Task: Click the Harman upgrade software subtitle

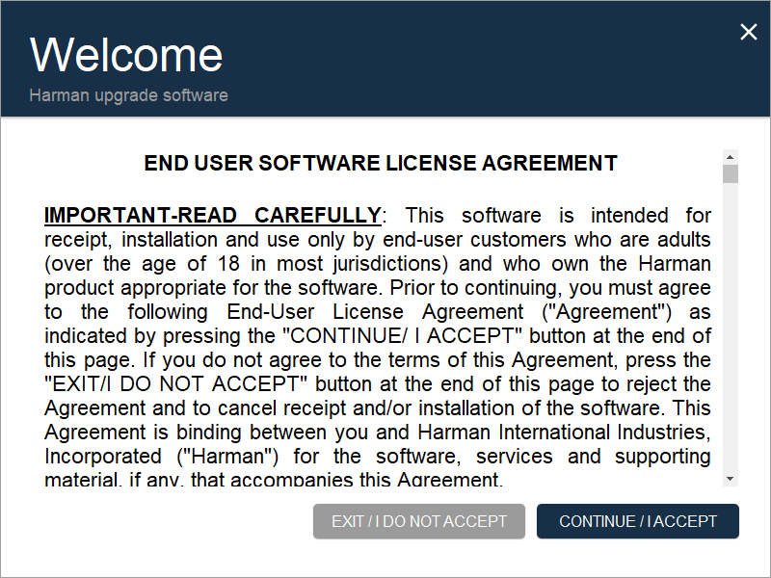Action: [128, 95]
